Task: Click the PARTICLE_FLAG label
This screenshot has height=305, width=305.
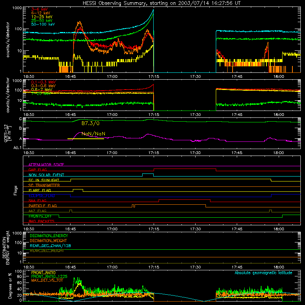Action: (43, 206)
